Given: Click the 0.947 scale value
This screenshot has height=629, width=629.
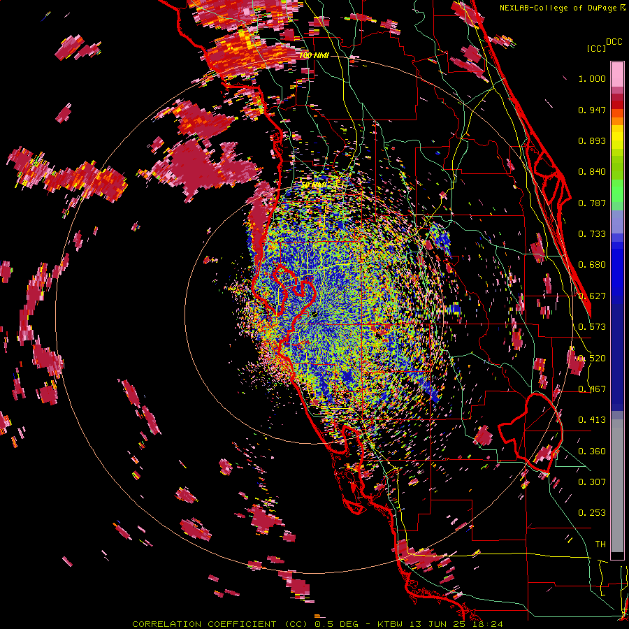Looking at the screenshot, I should [x=592, y=110].
